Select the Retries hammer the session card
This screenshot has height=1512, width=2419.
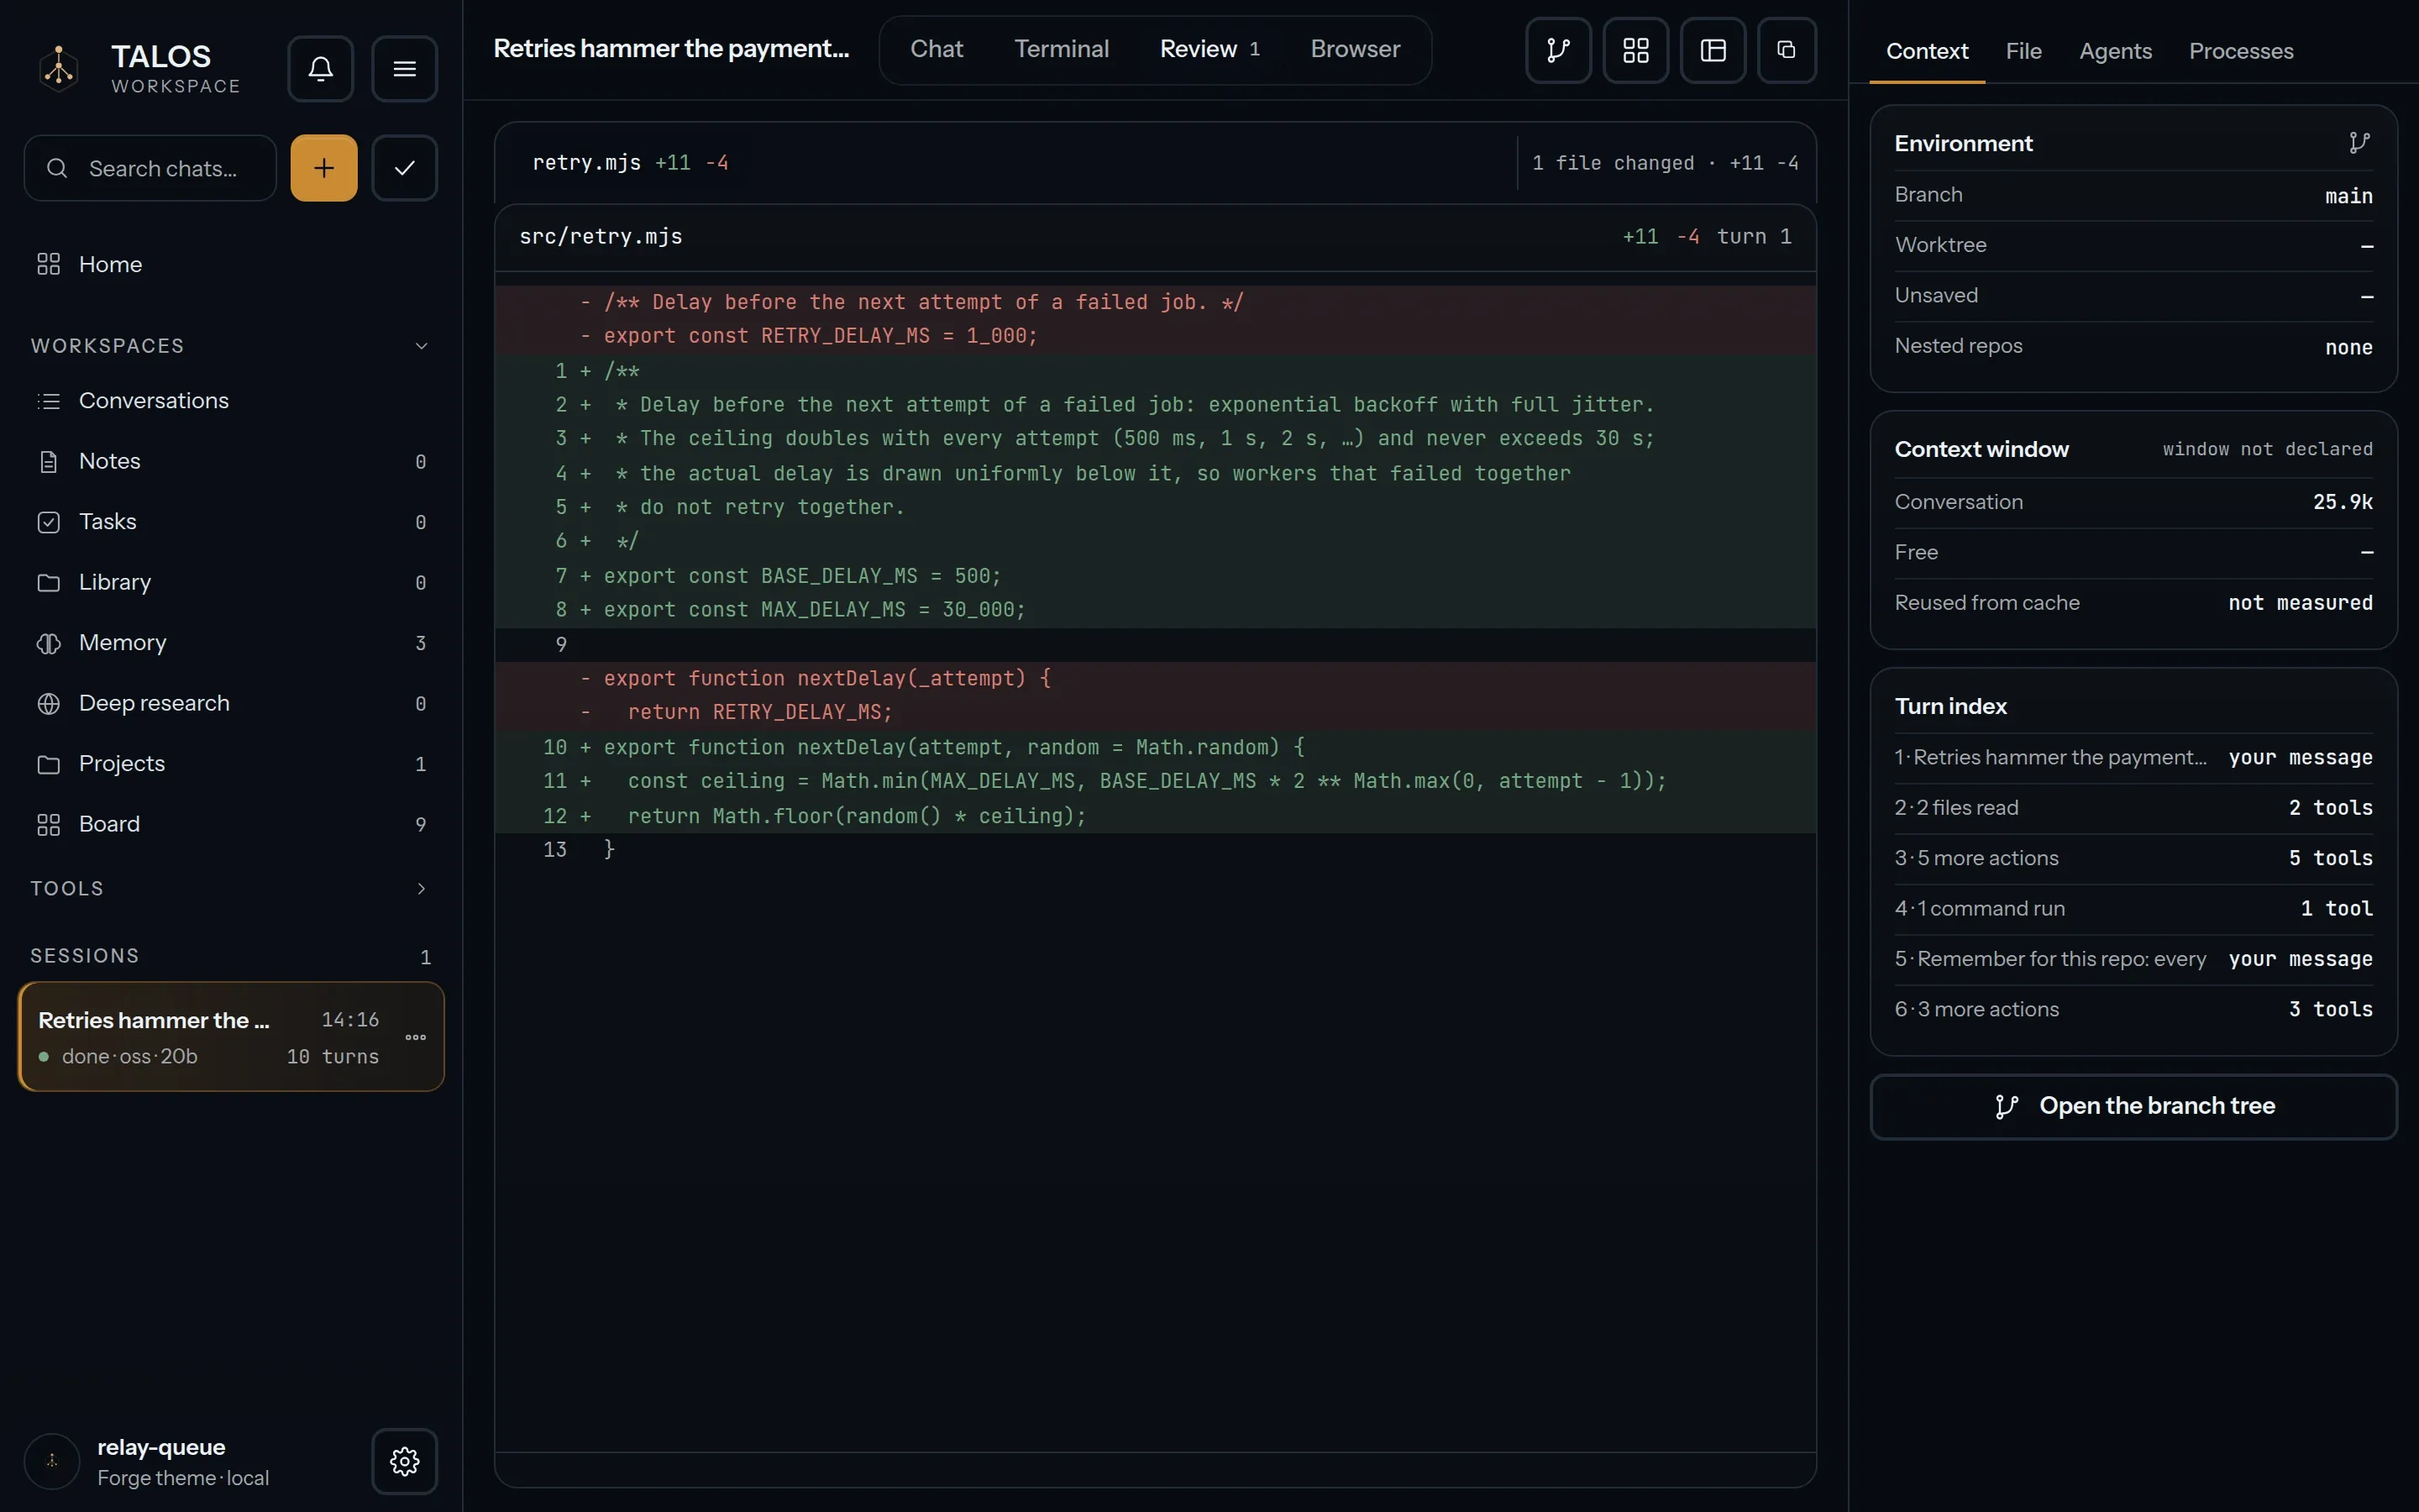(231, 1037)
